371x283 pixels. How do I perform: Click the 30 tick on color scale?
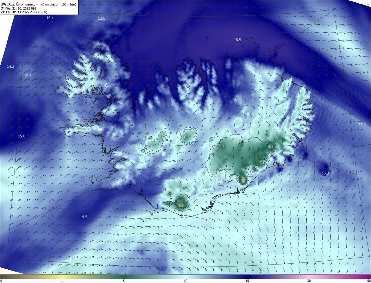click(309, 281)
